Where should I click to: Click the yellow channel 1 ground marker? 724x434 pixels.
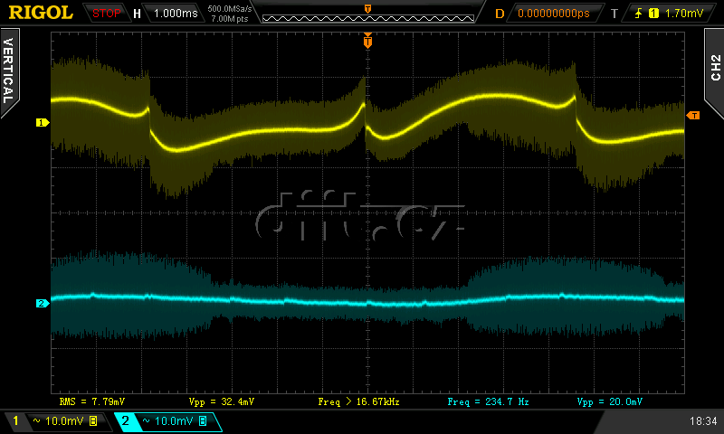point(41,122)
